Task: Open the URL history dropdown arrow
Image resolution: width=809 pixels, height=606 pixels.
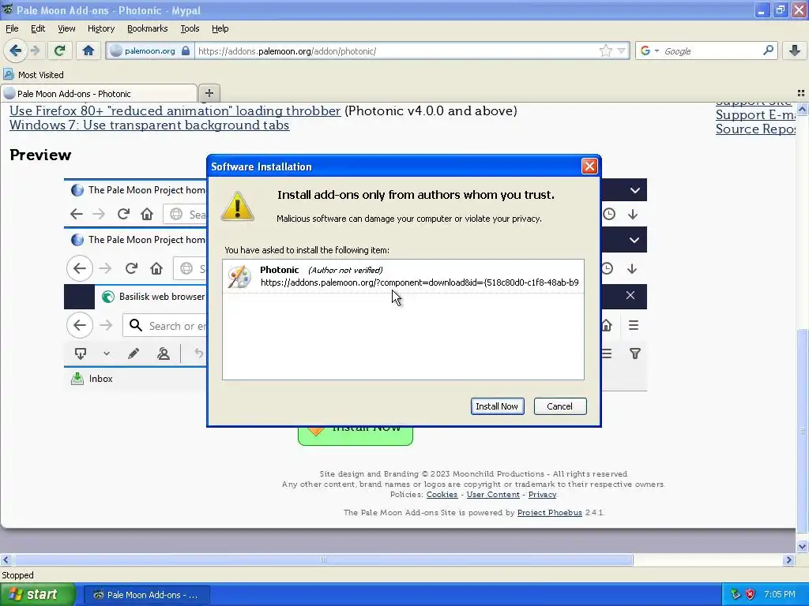Action: pyautogui.click(x=621, y=50)
